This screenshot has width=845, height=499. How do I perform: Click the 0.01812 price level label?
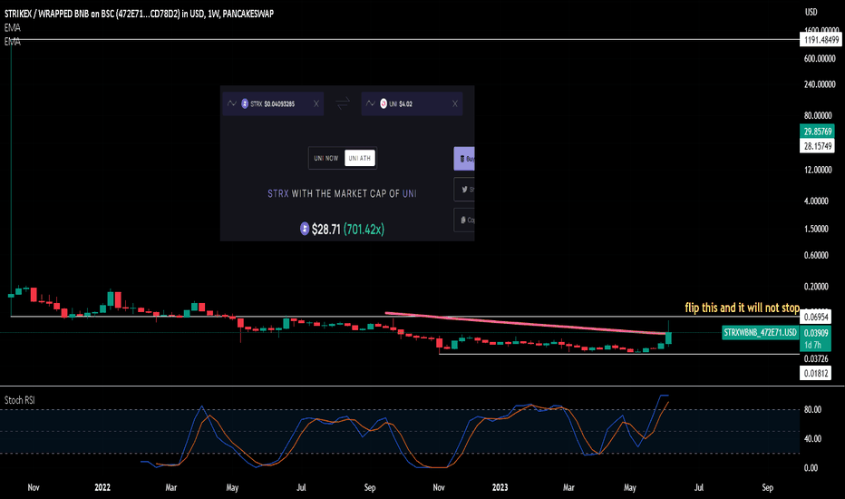(x=815, y=373)
